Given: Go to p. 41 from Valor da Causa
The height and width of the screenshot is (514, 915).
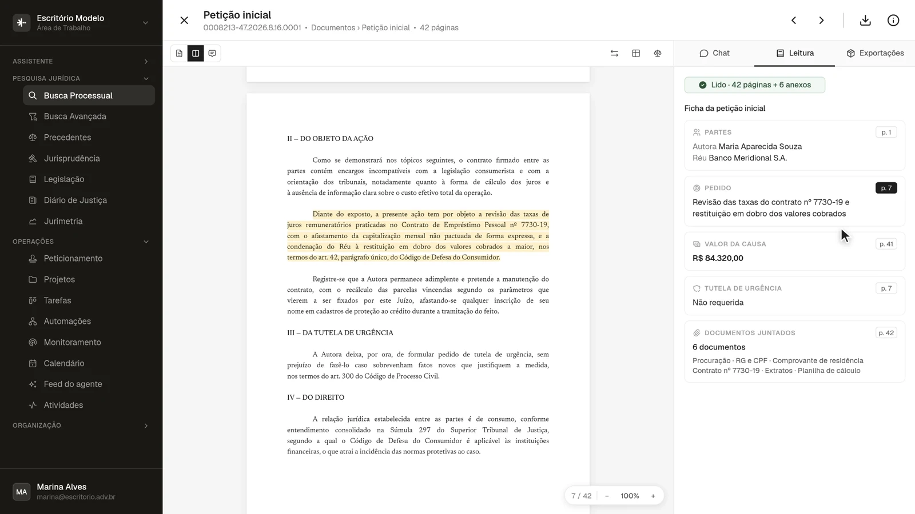Looking at the screenshot, I should [886, 244].
